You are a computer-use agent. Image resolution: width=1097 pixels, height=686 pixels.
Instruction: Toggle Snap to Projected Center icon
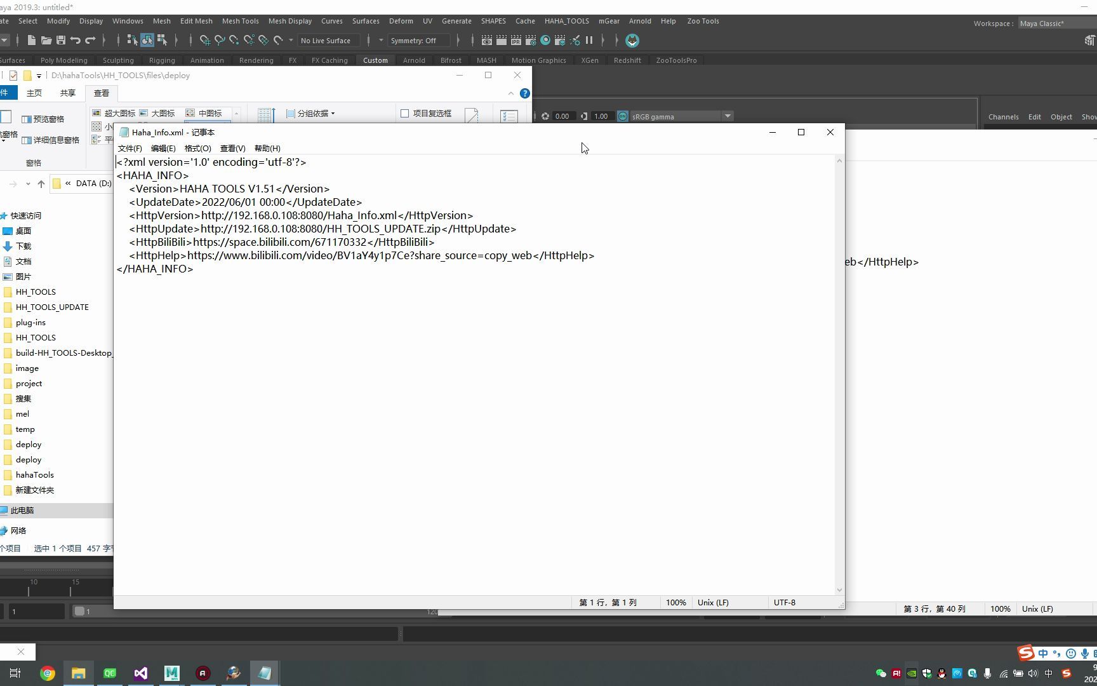[249, 40]
